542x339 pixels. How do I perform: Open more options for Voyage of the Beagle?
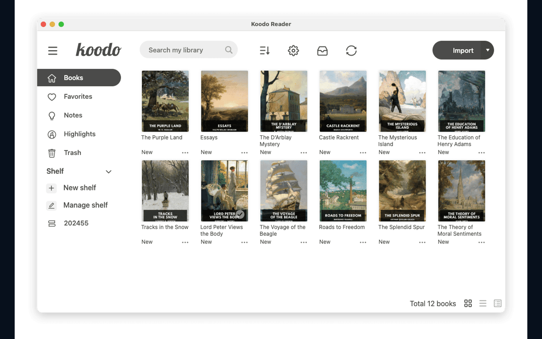(x=304, y=242)
